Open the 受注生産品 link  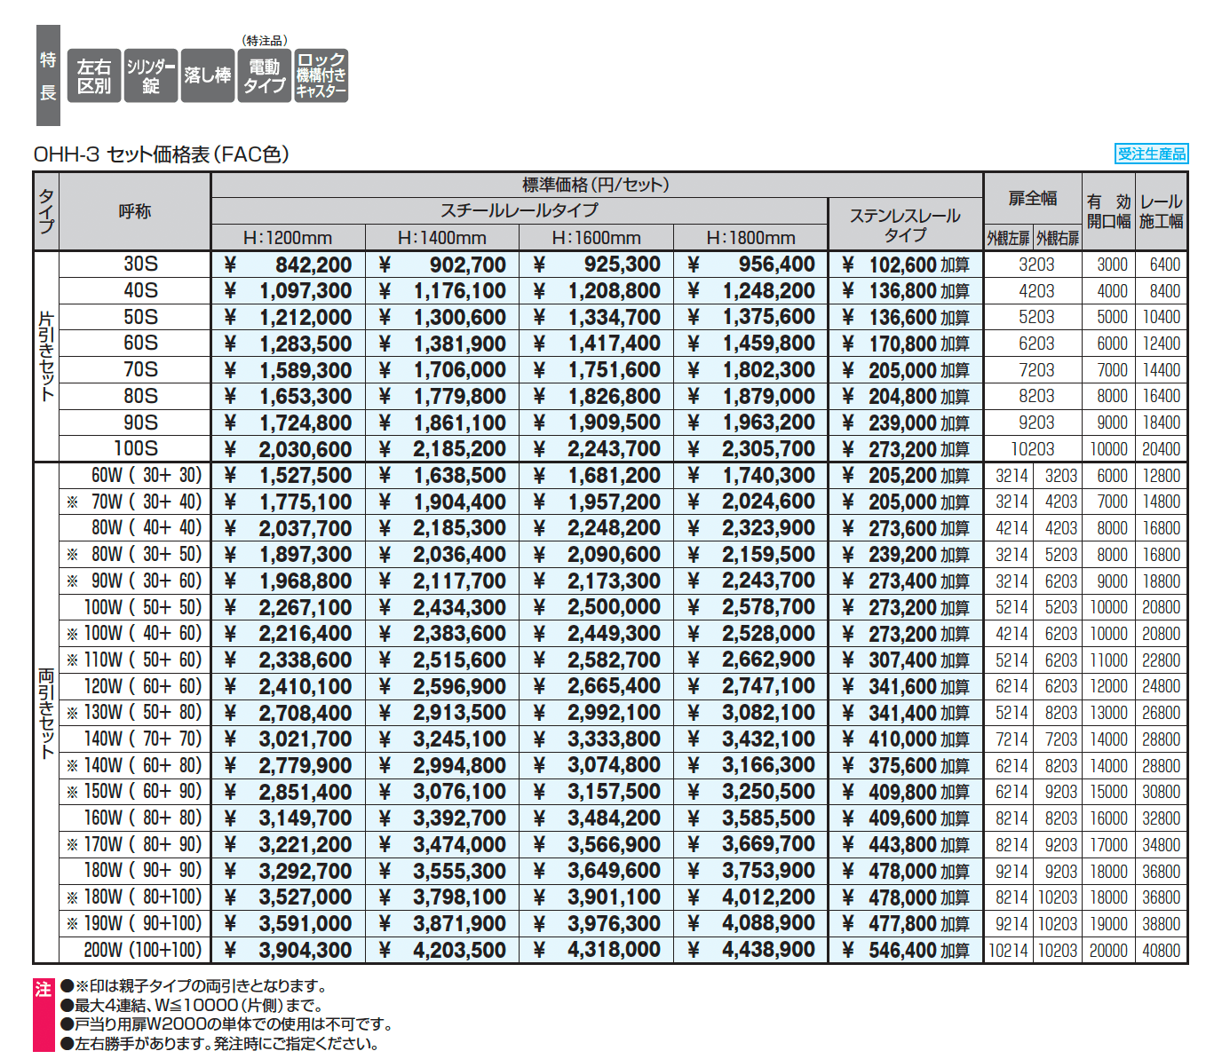point(1154,153)
